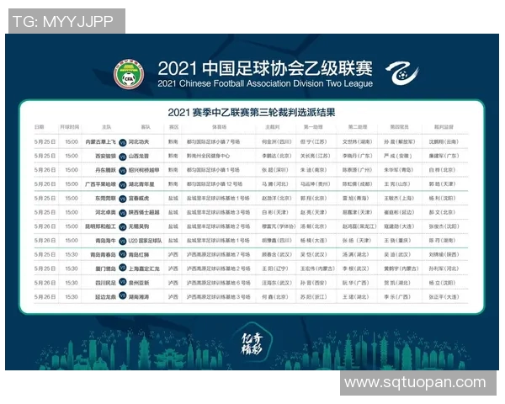The image size is (505, 404).
Task: Click home team 青岛青春岛
Action: tap(103, 254)
